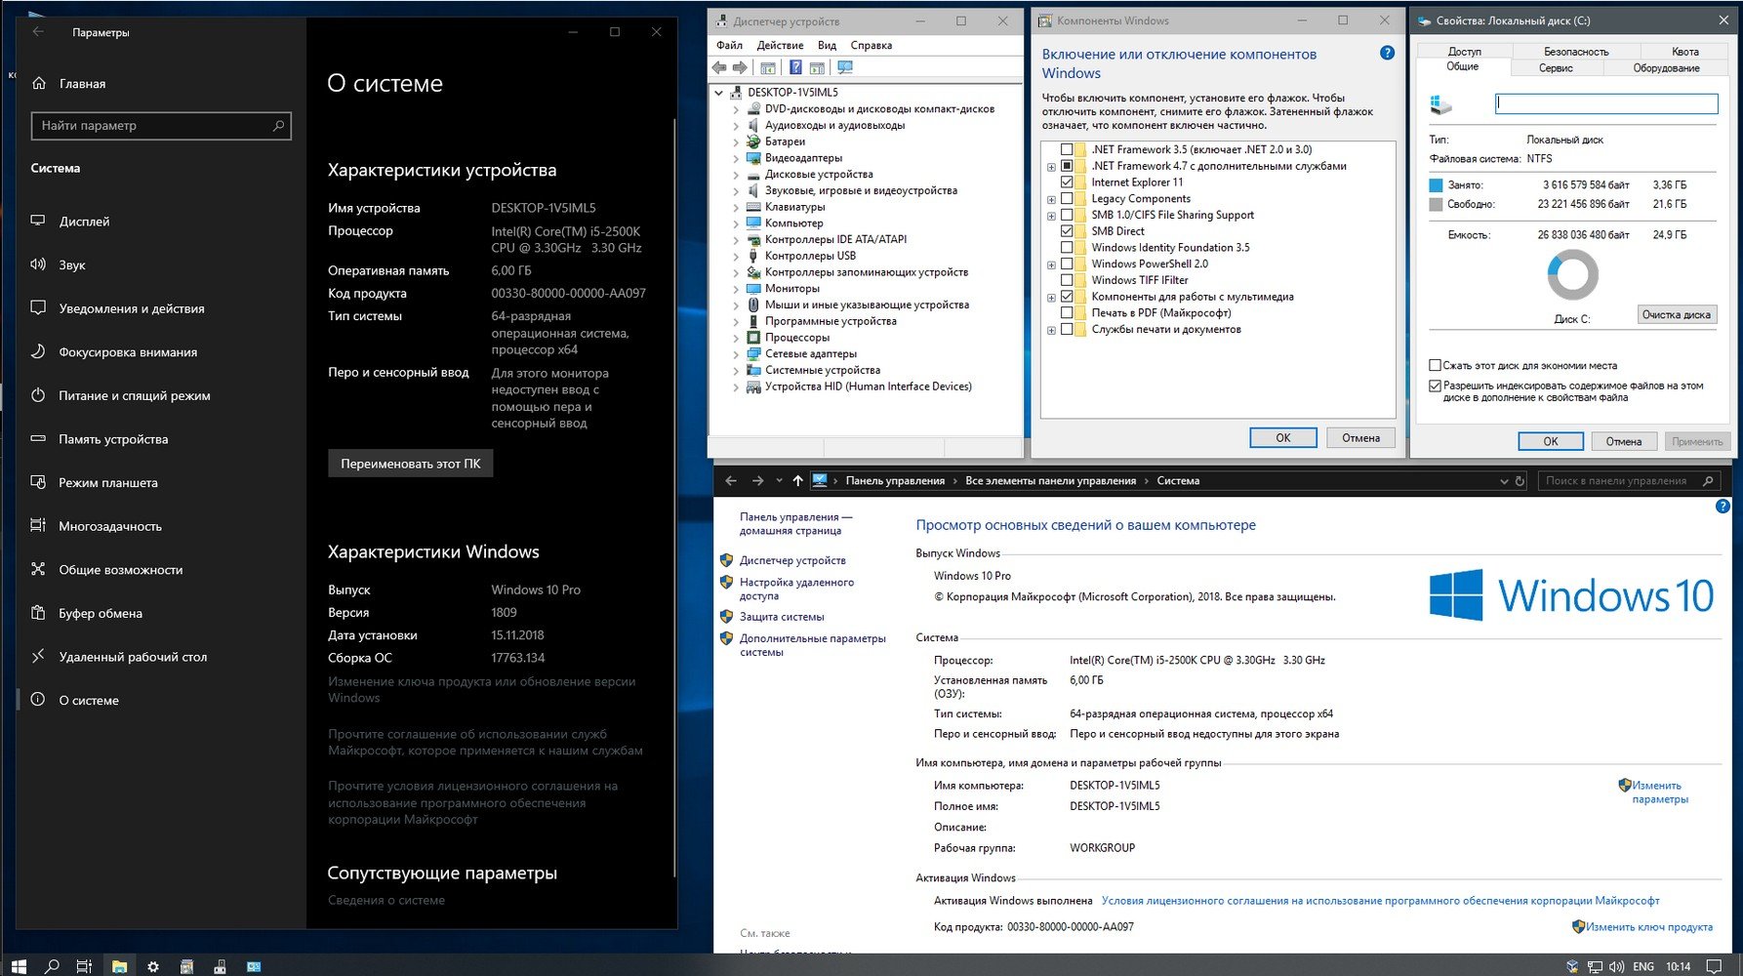Enable Windows TIFF IFilter checkbox
This screenshot has width=1743, height=976.
click(x=1067, y=280)
